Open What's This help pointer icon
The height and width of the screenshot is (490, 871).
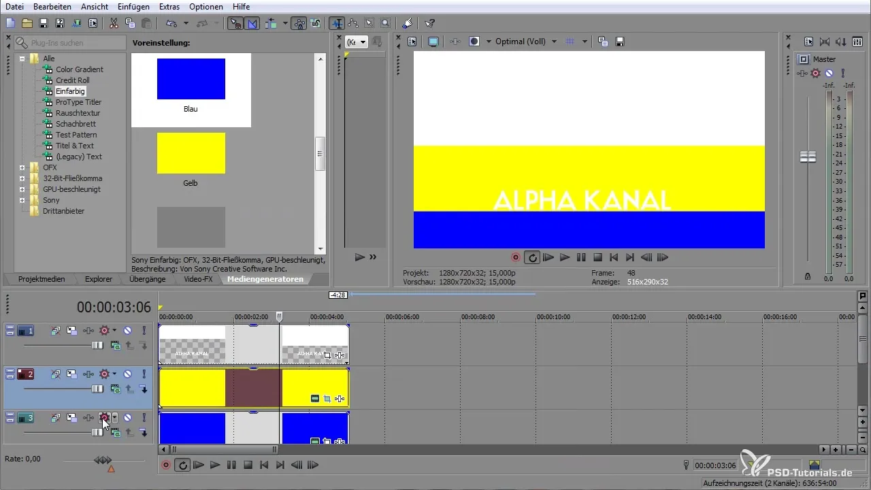(x=429, y=23)
